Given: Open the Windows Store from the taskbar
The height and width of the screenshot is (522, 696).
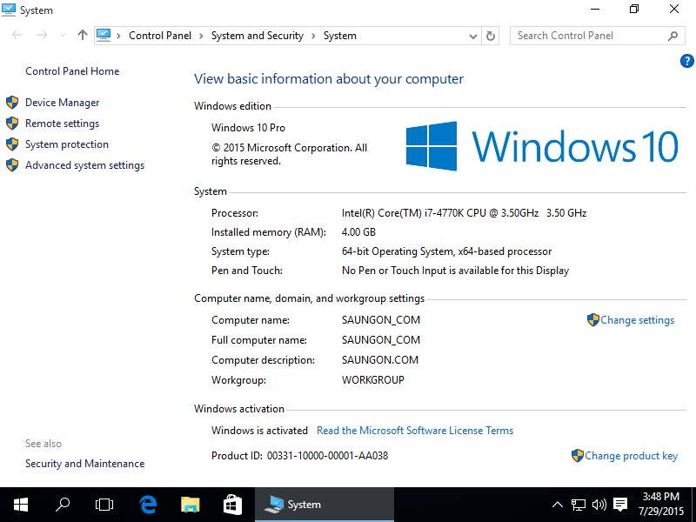Looking at the screenshot, I should point(232,504).
